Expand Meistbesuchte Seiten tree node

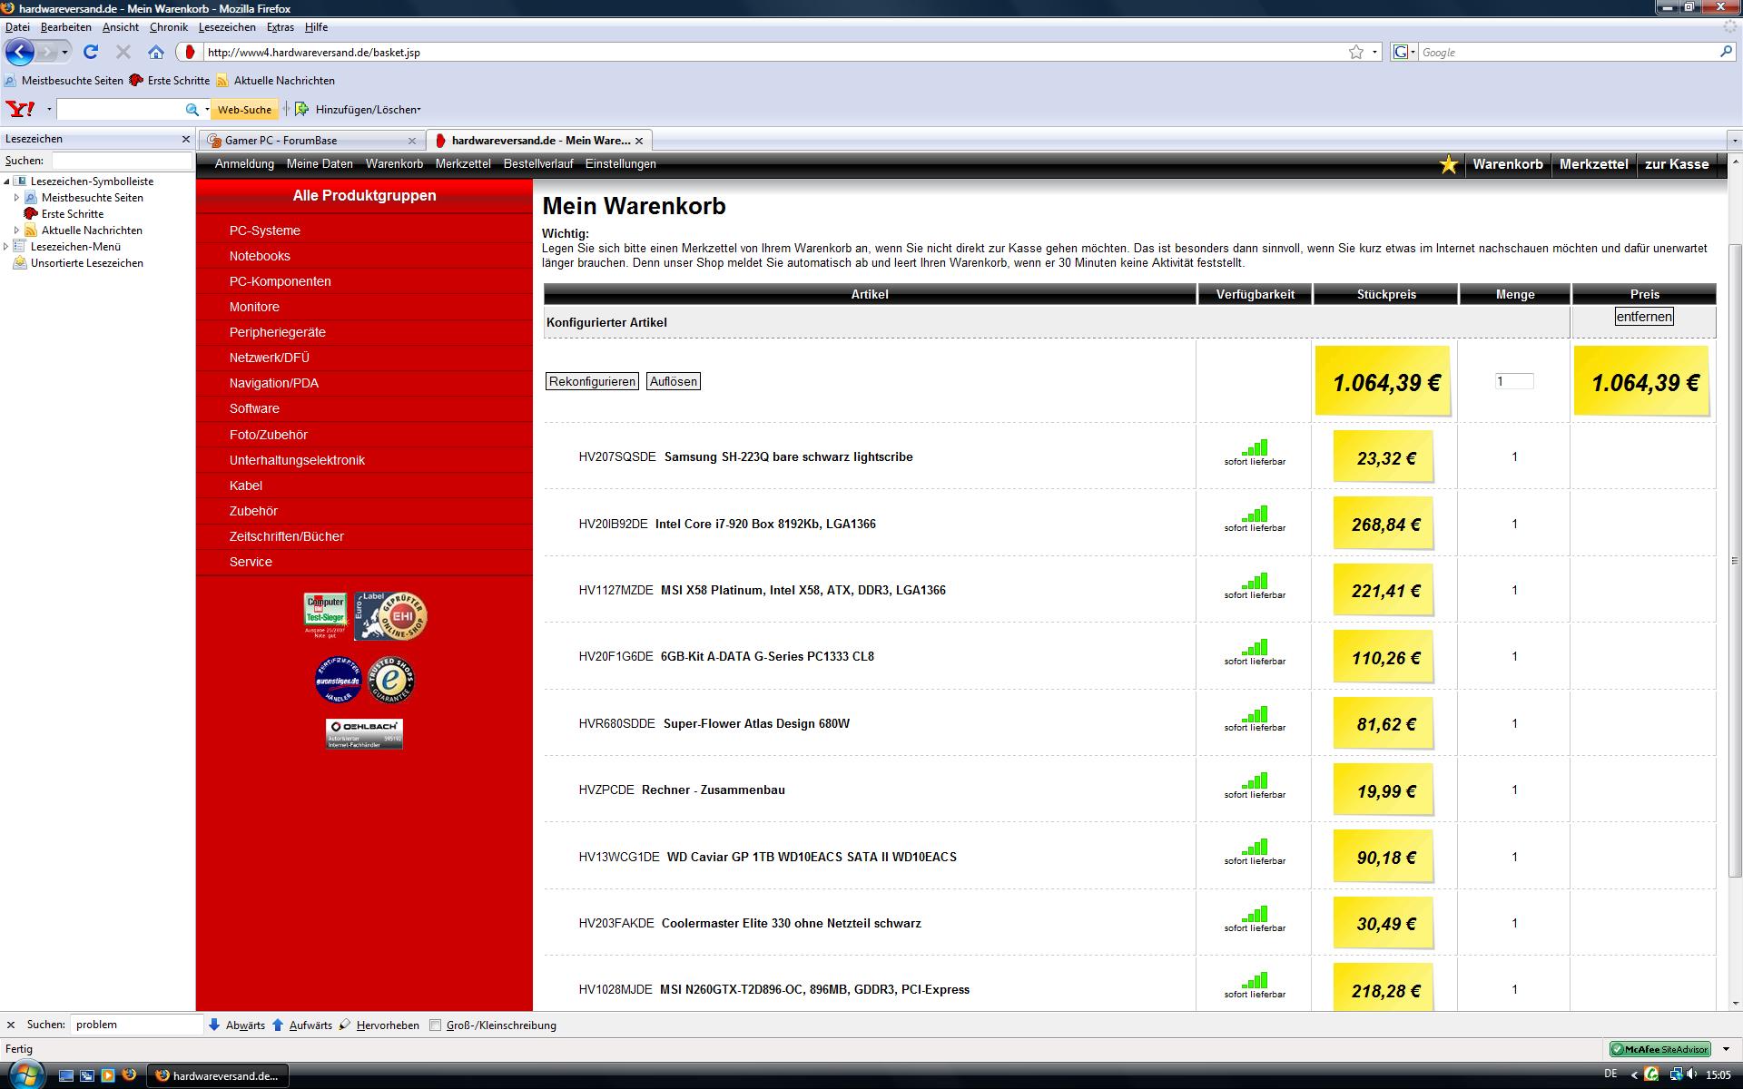coord(16,198)
